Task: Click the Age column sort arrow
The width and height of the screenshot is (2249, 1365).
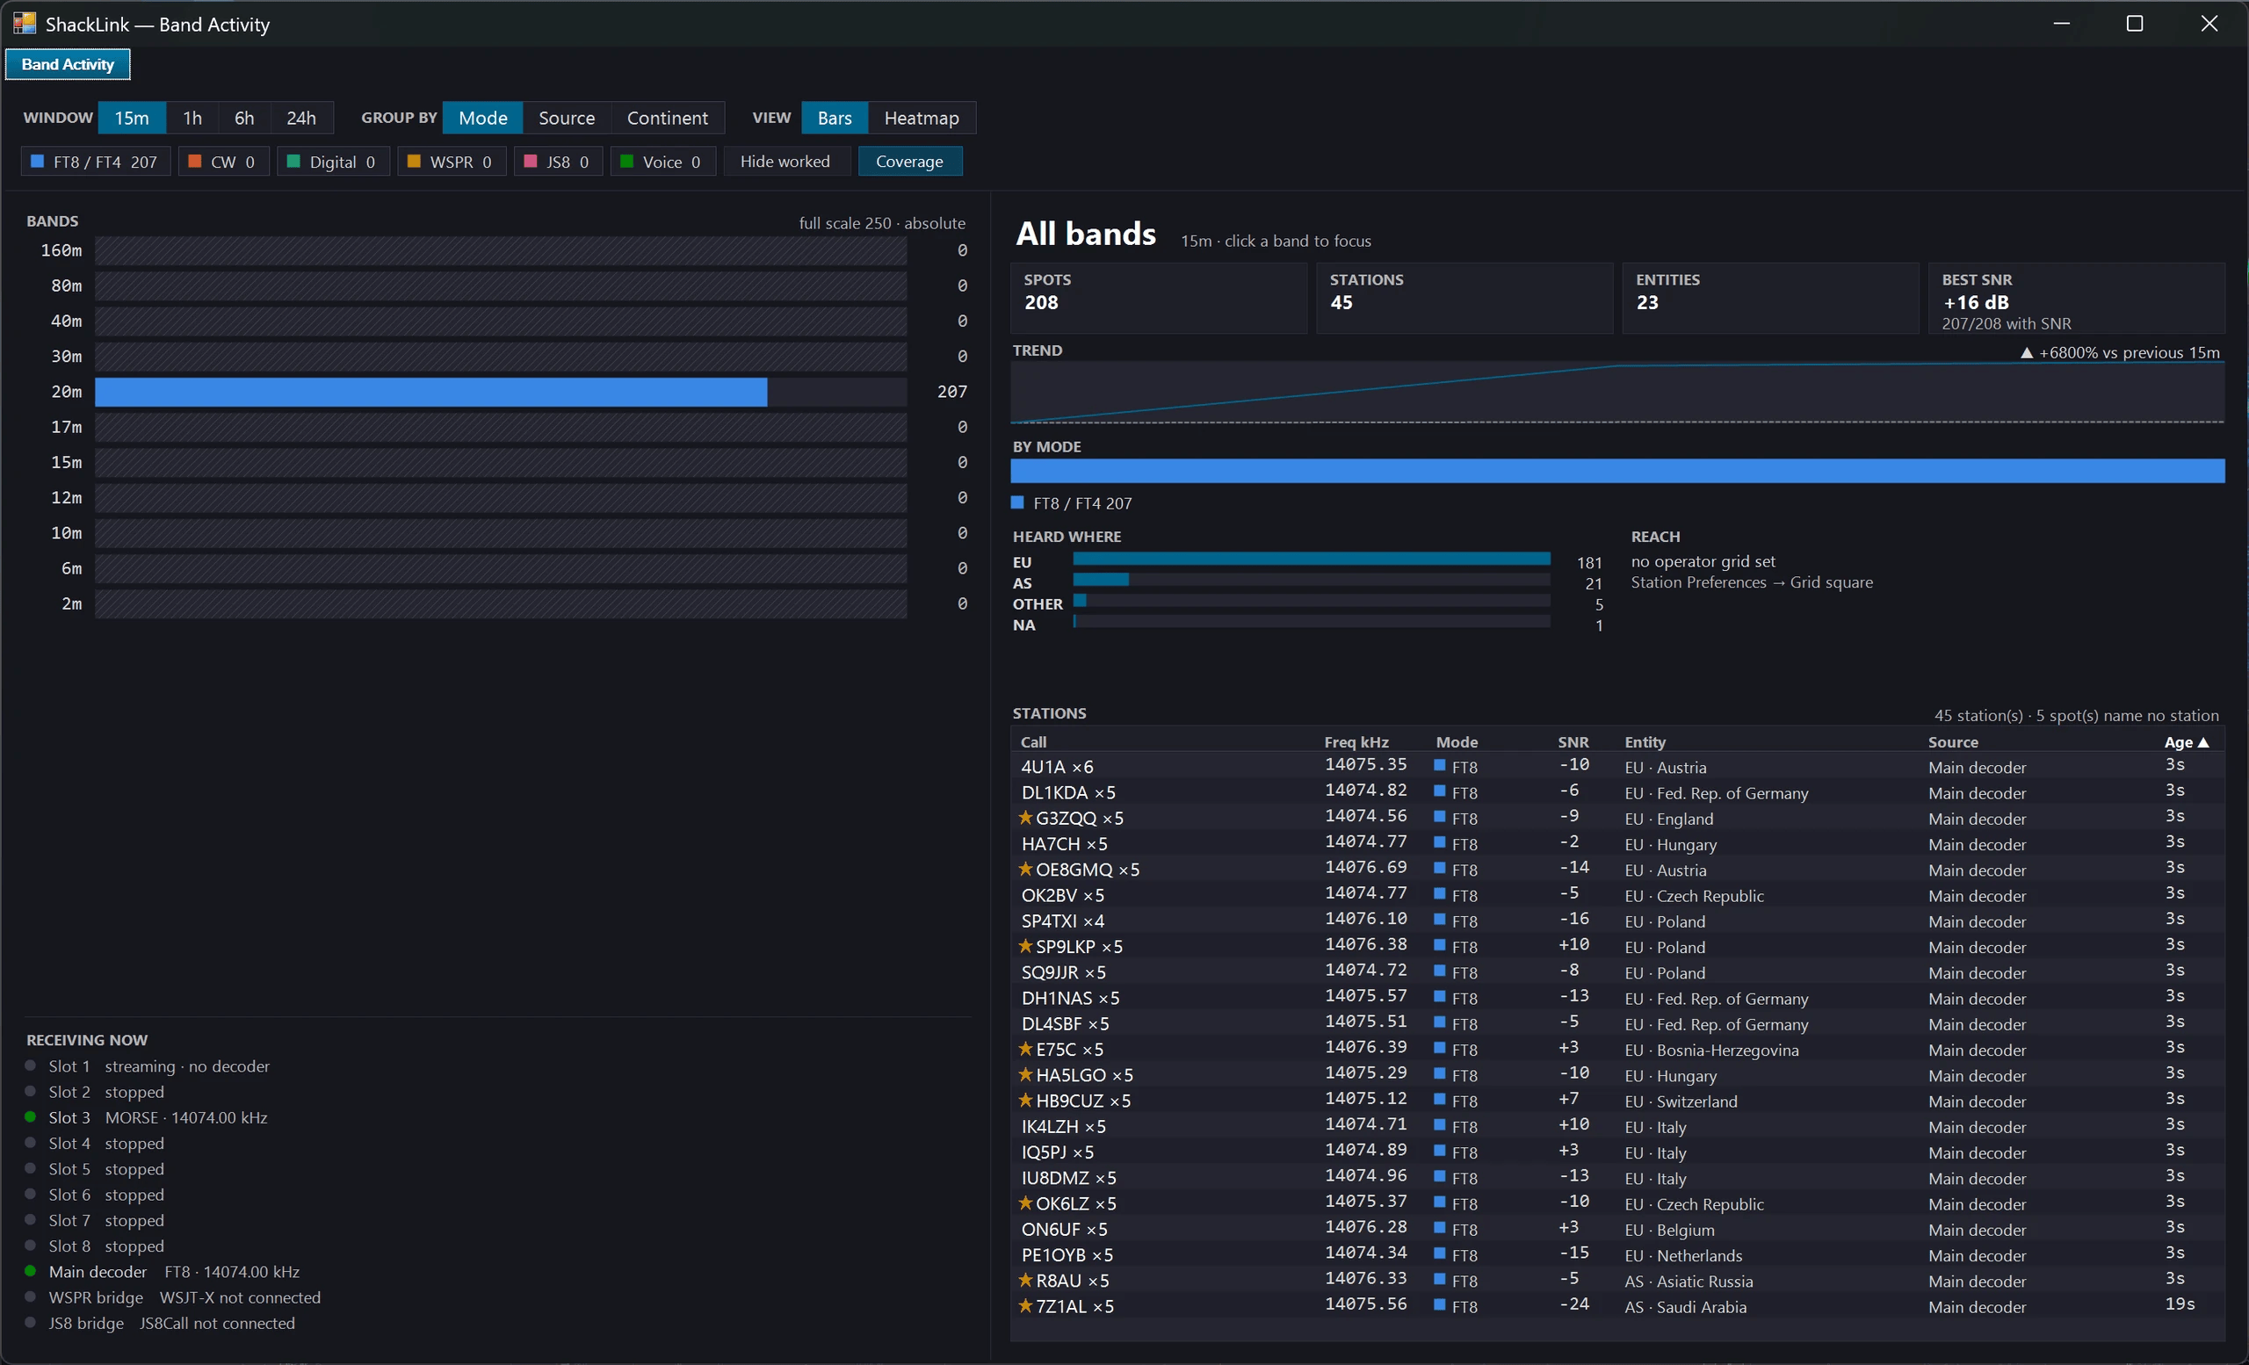Action: [x=2203, y=742]
